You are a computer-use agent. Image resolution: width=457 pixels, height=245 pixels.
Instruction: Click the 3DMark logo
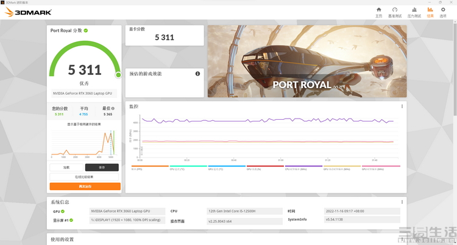point(28,12)
